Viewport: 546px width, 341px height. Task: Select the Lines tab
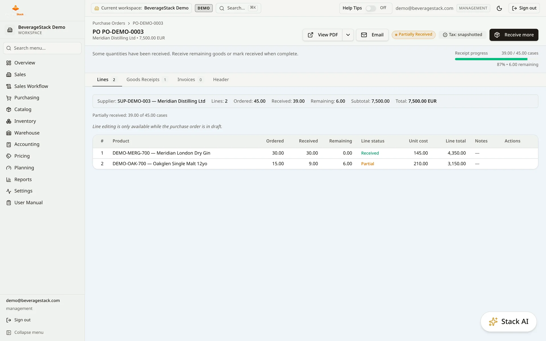click(x=107, y=80)
